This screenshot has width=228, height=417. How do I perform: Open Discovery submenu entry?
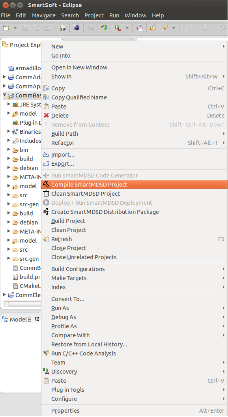(135, 372)
